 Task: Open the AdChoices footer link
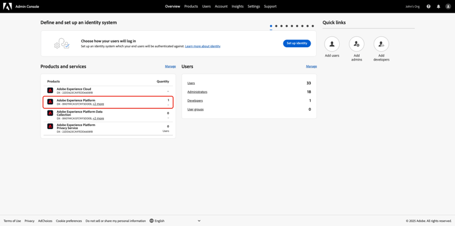pyautogui.click(x=45, y=221)
